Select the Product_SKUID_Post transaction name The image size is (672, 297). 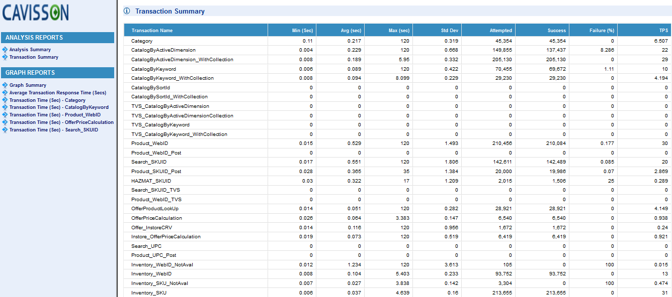[x=156, y=172]
